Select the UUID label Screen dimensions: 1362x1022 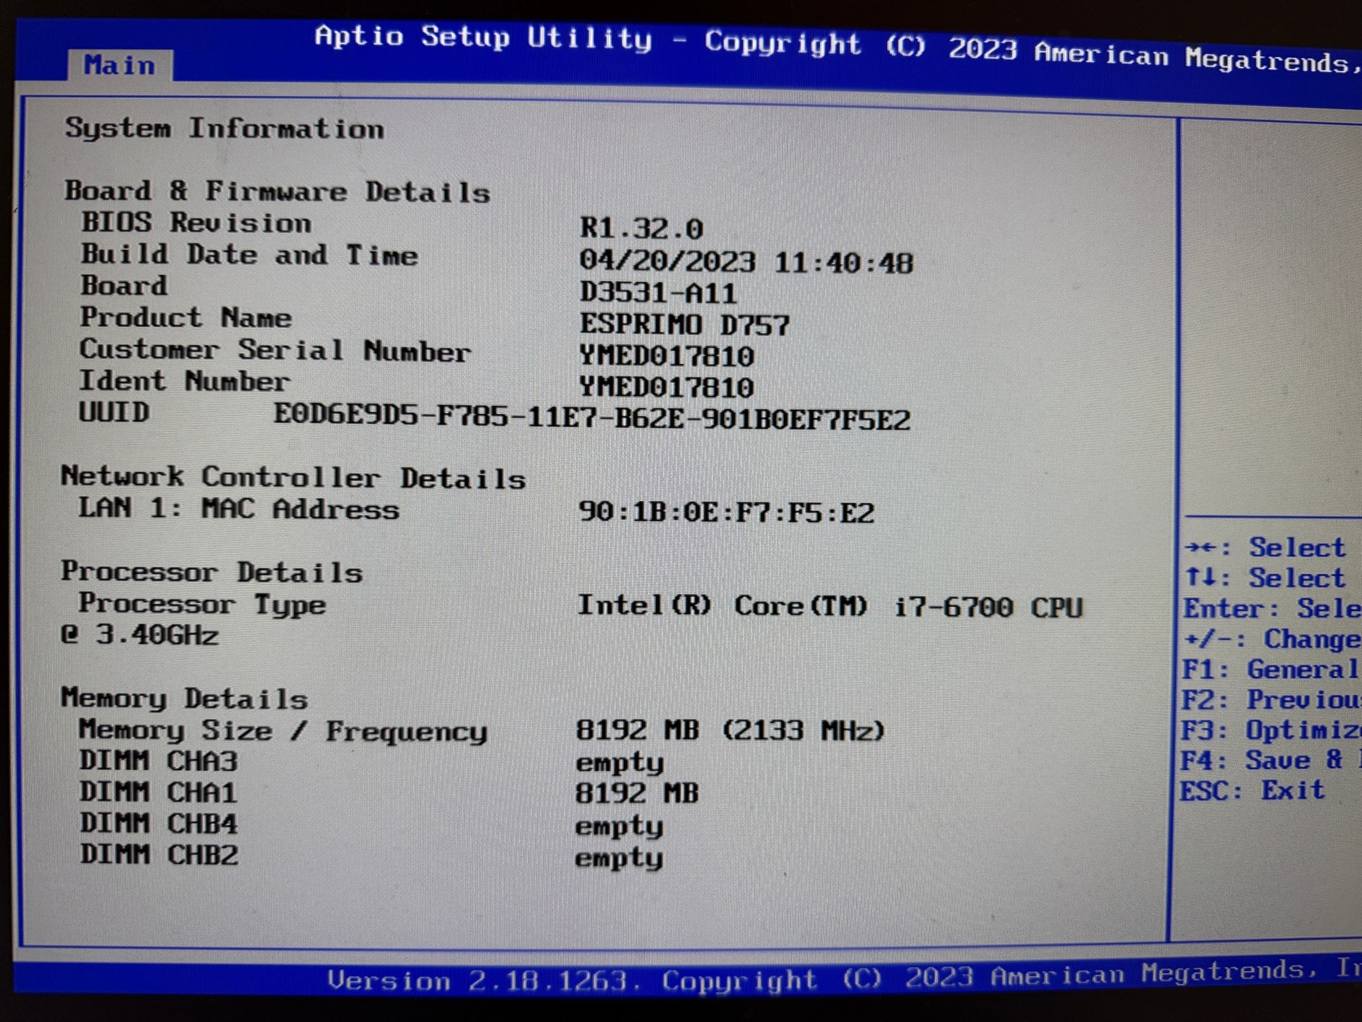pyautogui.click(x=114, y=412)
